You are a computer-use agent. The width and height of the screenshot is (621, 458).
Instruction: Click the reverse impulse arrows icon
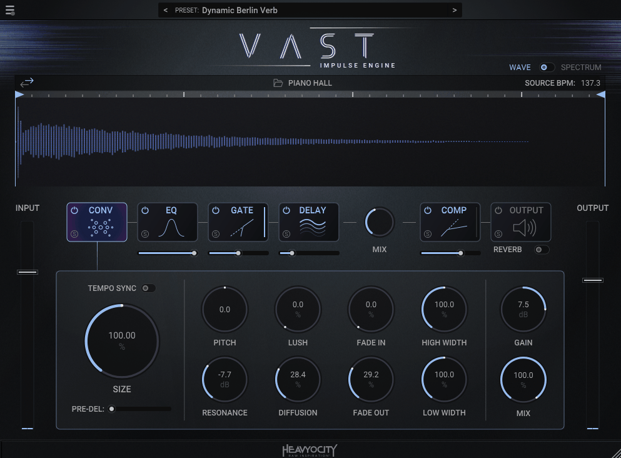(x=27, y=83)
